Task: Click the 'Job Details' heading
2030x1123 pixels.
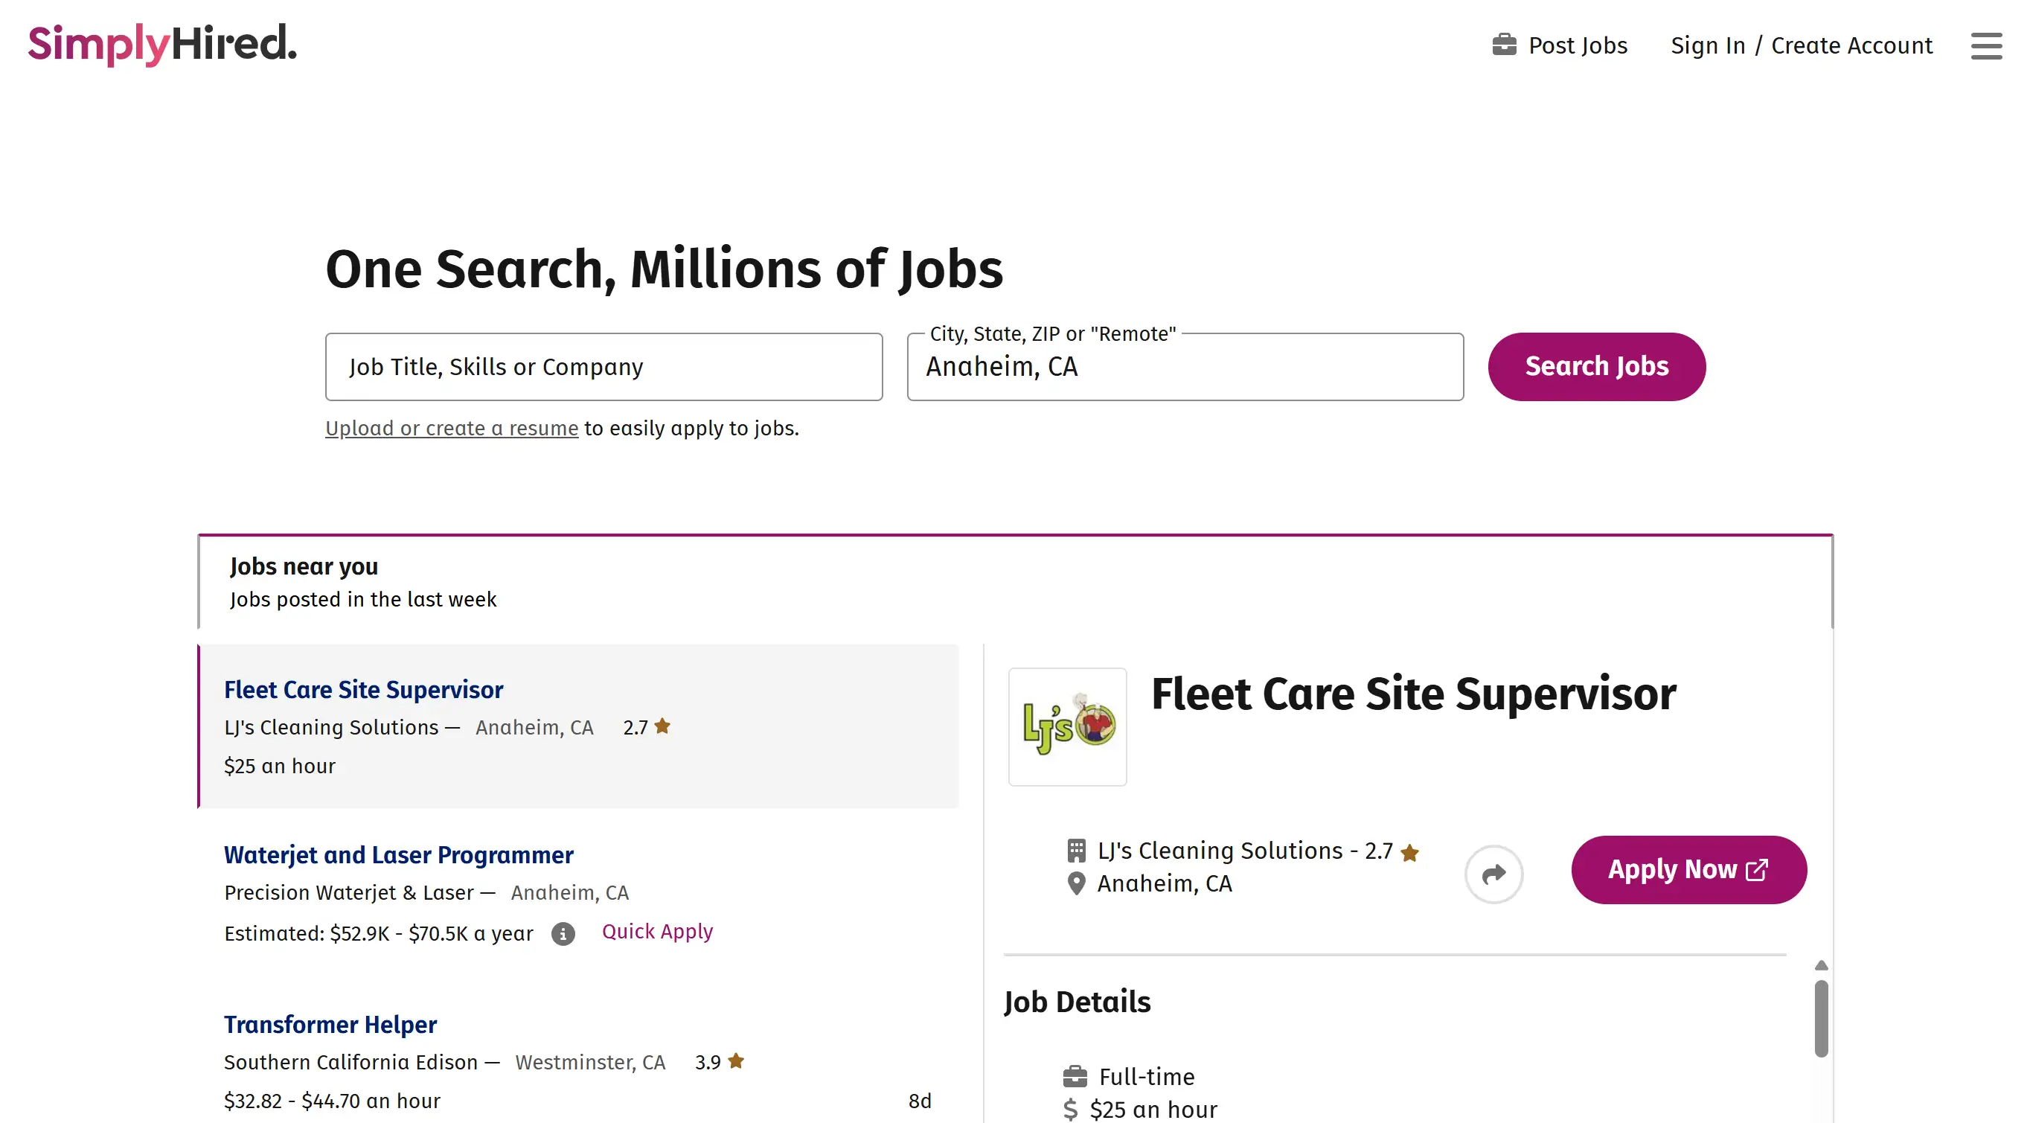Action: 1077,1002
